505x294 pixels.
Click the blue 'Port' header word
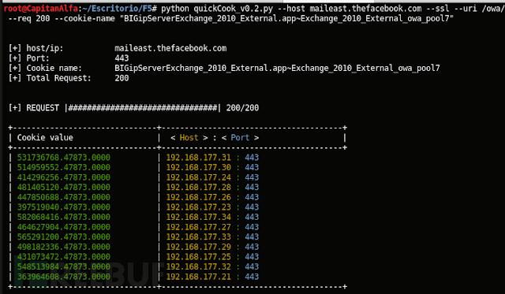[240, 138]
